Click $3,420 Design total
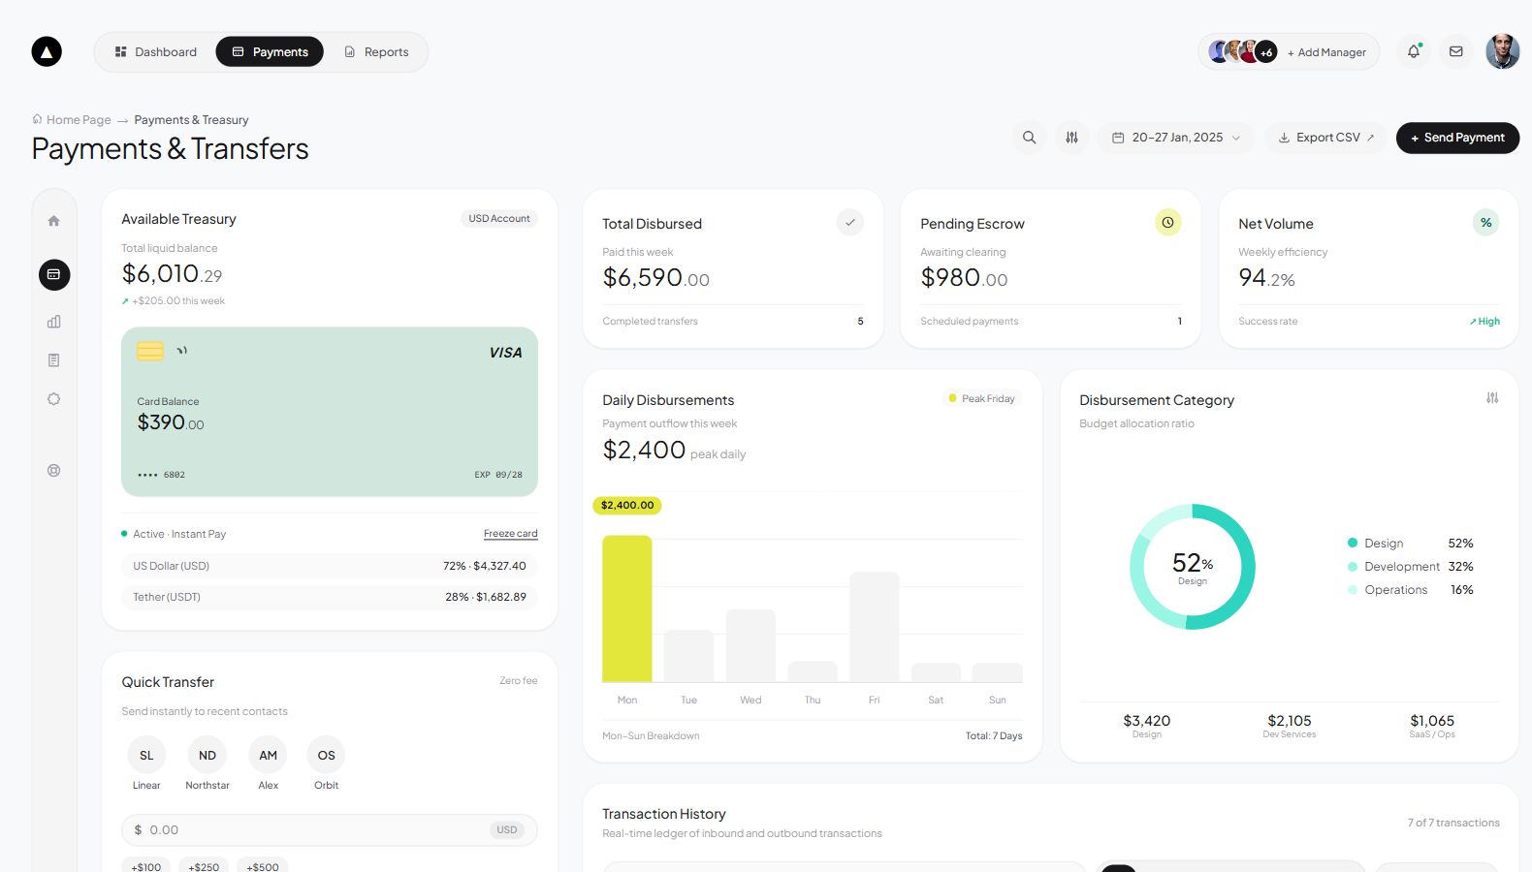Image resolution: width=1532 pixels, height=872 pixels. coord(1147,726)
